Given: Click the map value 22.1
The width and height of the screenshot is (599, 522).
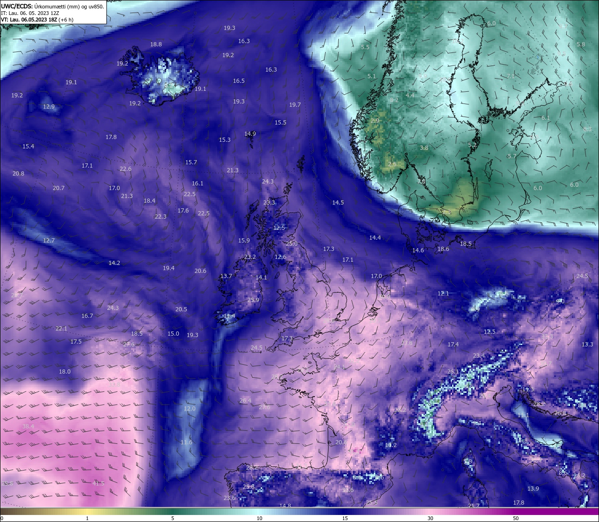Looking at the screenshot, I should click(x=61, y=329).
